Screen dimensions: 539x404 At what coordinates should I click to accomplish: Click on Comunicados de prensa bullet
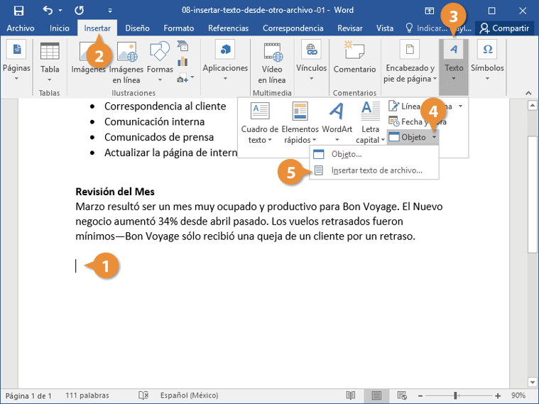coord(159,137)
